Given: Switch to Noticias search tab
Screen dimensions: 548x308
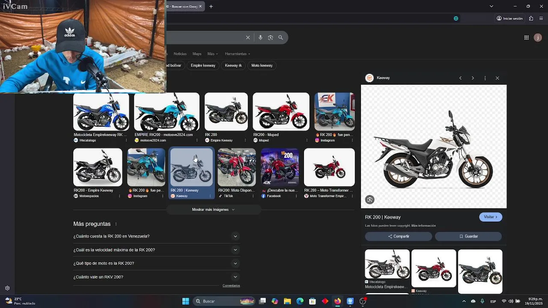Looking at the screenshot, I should click(x=180, y=54).
